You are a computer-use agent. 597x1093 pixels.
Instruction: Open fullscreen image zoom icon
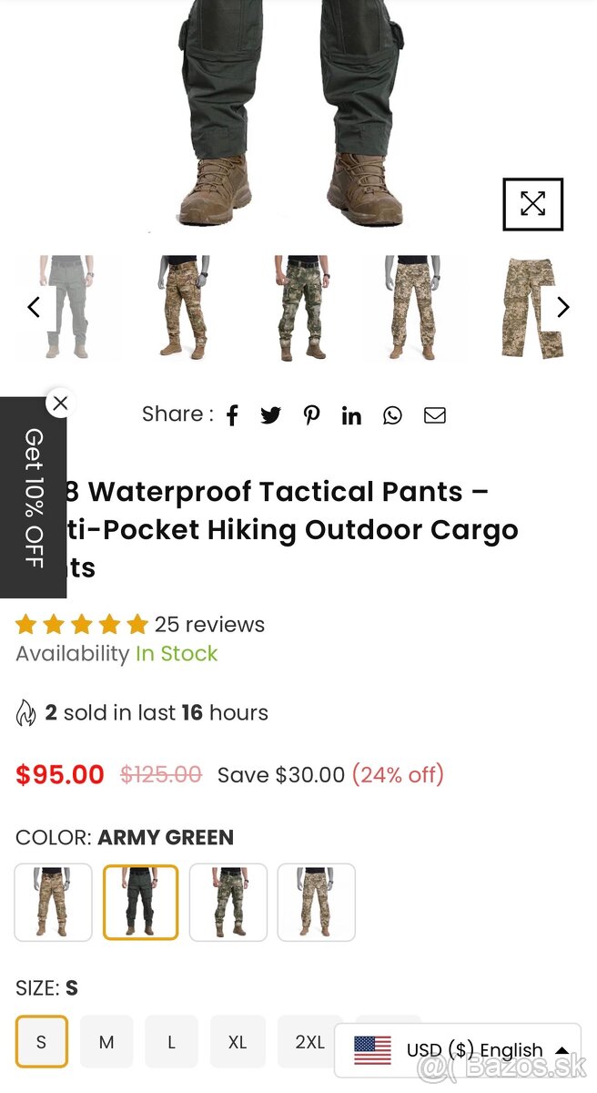[x=533, y=204]
